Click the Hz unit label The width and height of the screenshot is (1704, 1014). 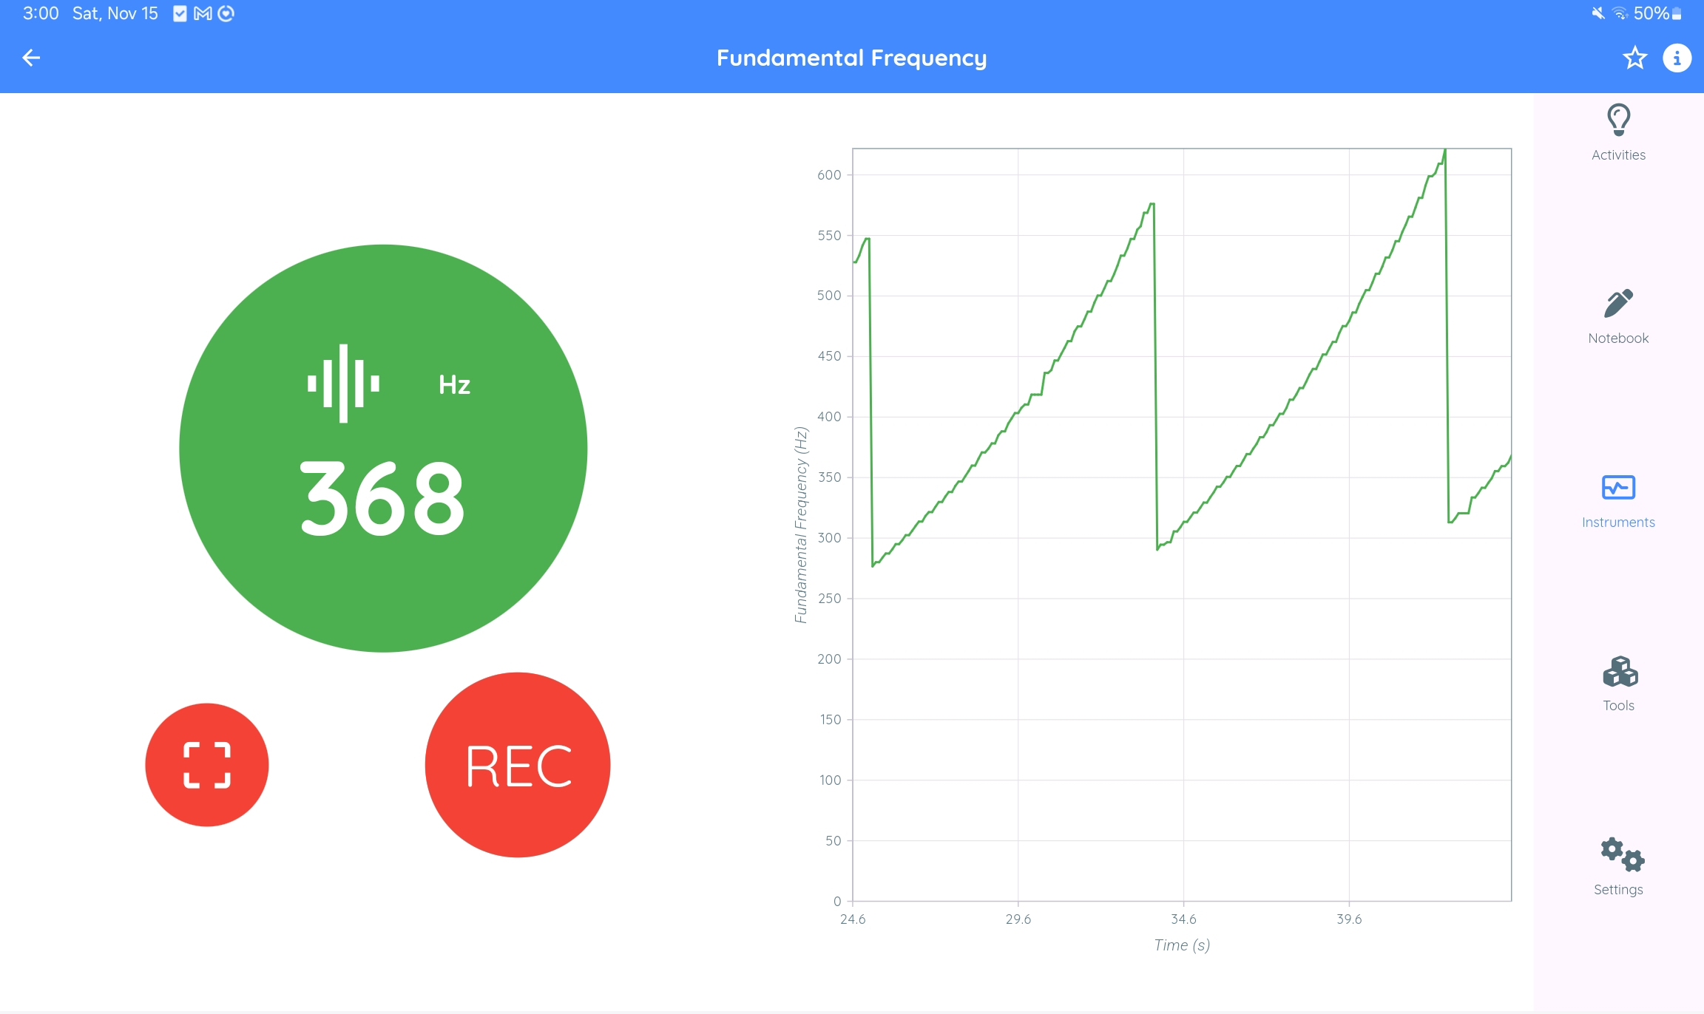click(454, 385)
